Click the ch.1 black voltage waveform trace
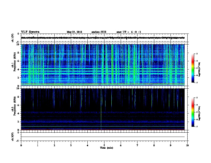This screenshot has width=211, height=163. coord(103,38)
